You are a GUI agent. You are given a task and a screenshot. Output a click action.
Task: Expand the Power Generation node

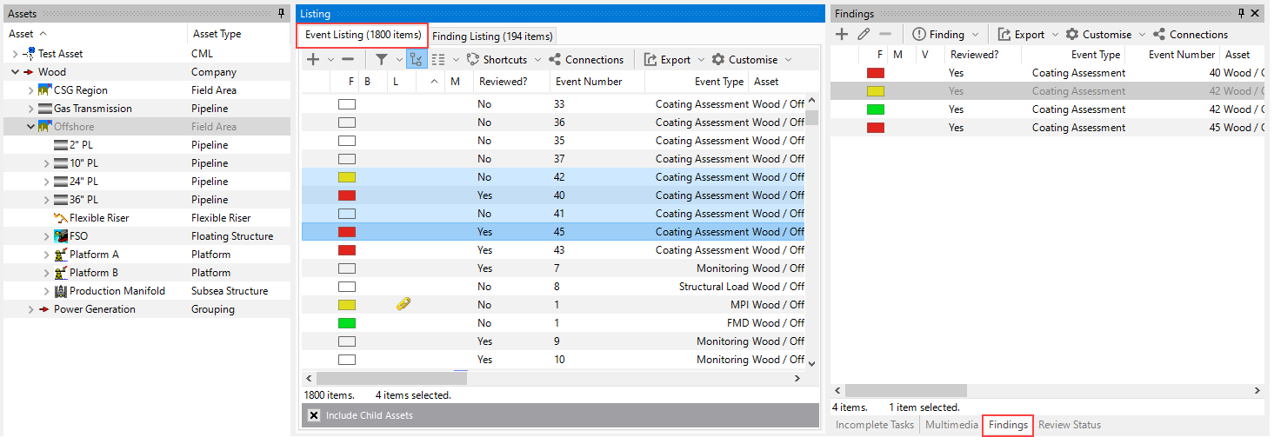(x=30, y=309)
